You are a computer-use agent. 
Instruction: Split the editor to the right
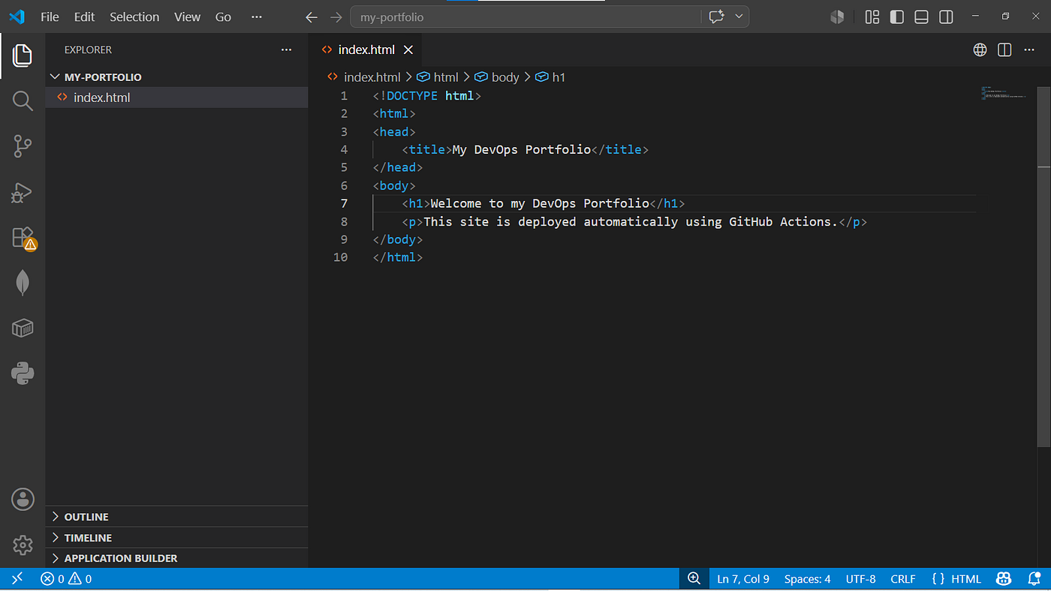click(x=1004, y=49)
